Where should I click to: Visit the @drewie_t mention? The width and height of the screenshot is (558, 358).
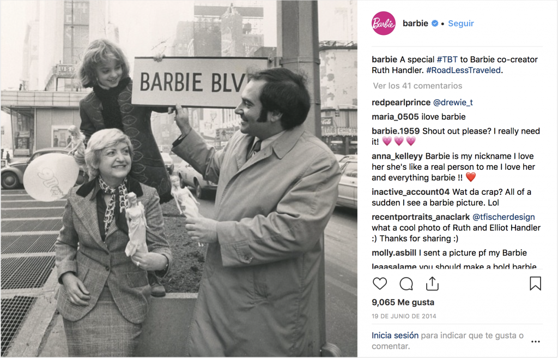453,103
